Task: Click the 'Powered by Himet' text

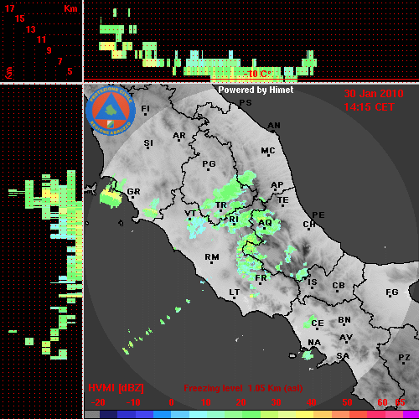Action: [x=256, y=90]
